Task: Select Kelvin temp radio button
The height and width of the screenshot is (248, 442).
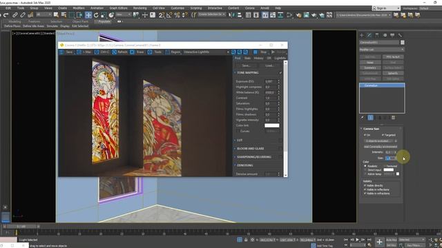Action: pos(365,174)
